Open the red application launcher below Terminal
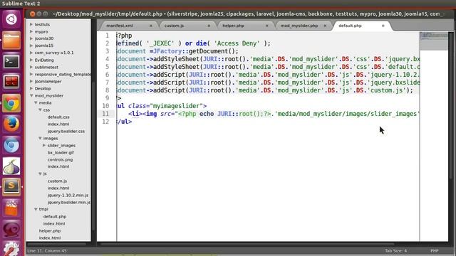The width and height of the screenshot is (456, 256). 11,82
